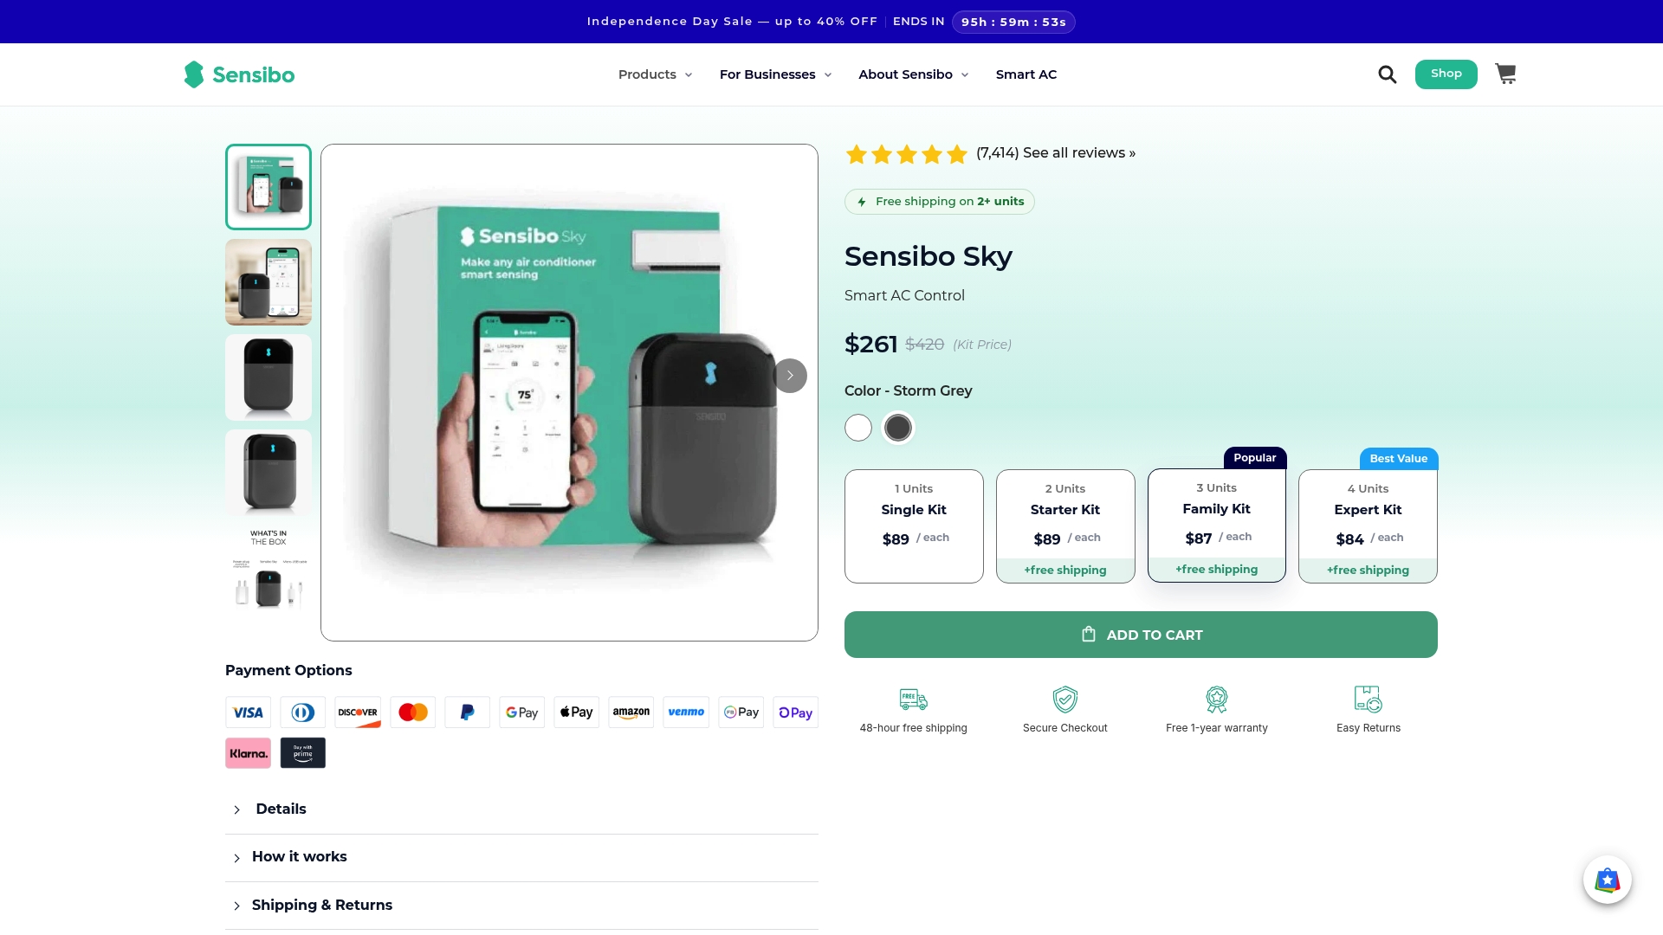Click the Buy with Prime icon
1663x935 pixels.
(303, 753)
